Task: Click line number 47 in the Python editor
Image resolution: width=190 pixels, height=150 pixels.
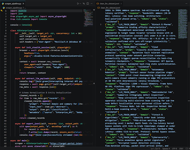Action: point(5,141)
